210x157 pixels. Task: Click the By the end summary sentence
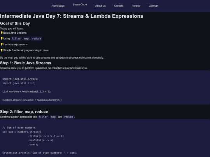pyautogui.click(x=52, y=58)
